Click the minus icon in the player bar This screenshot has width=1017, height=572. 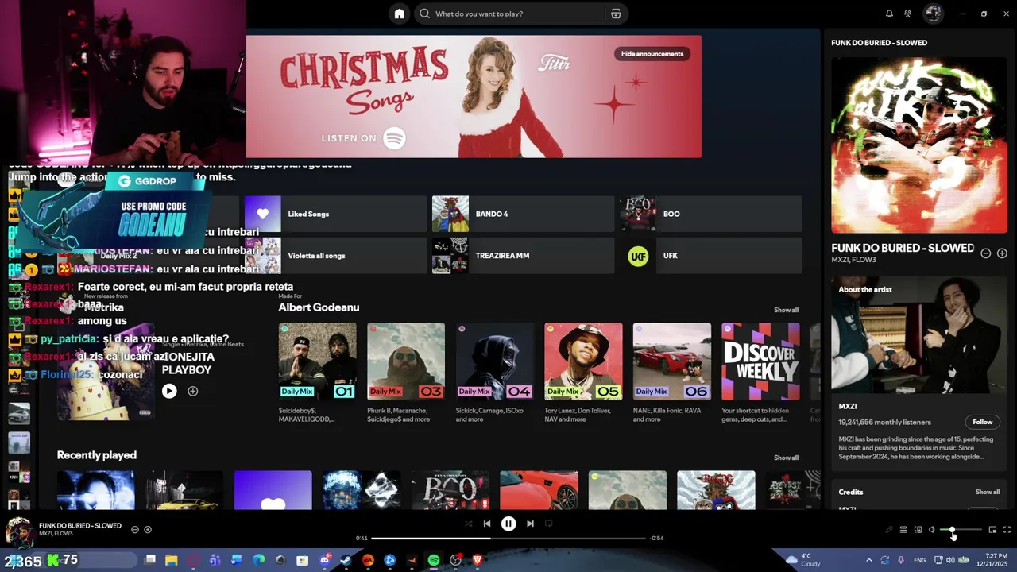(135, 529)
